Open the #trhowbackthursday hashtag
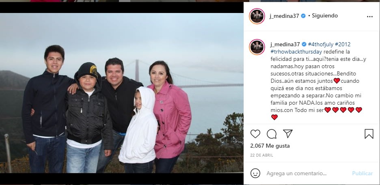The width and height of the screenshot is (380, 185). 296,52
